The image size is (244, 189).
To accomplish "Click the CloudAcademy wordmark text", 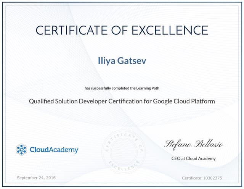I will click(54, 150).
